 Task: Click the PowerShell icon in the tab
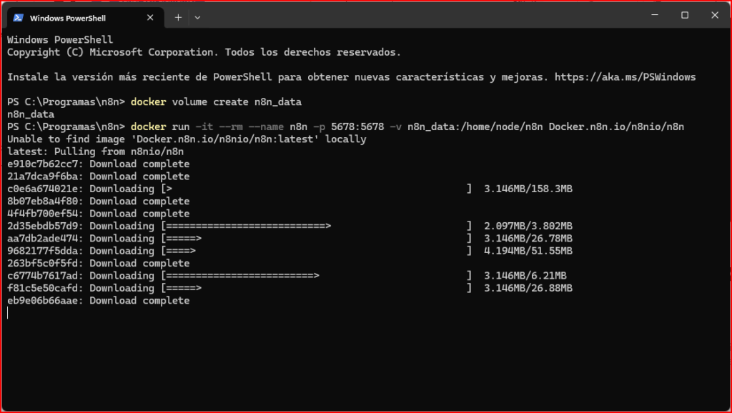(x=18, y=17)
